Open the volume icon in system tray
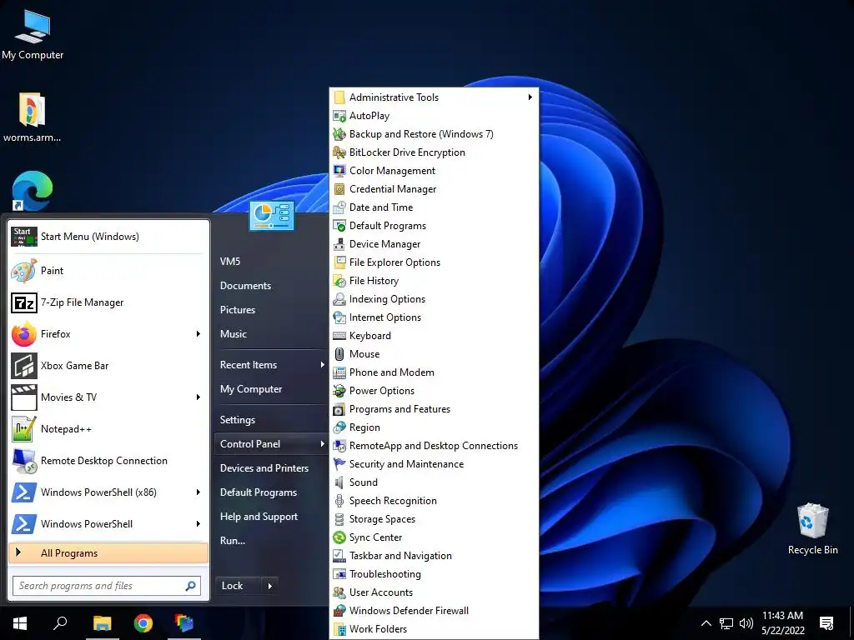 [746, 623]
